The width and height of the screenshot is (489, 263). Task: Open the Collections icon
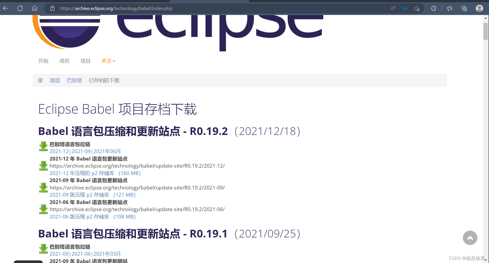tap(464, 8)
